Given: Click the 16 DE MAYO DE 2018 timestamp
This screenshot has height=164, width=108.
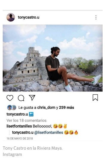Looking at the screenshot, I should tap(20, 139).
